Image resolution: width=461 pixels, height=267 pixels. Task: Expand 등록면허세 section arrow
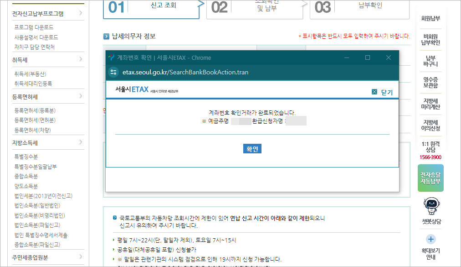tap(81, 96)
